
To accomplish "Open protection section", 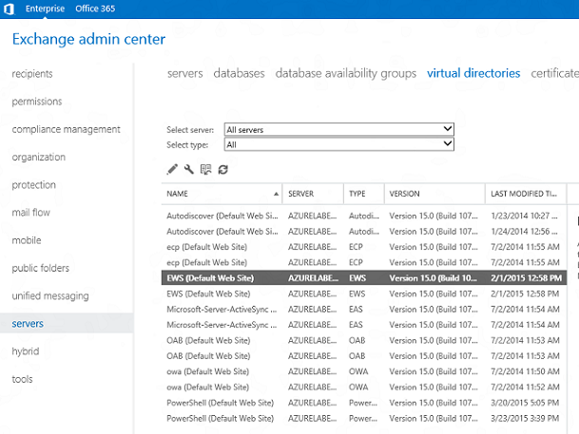I will click(34, 185).
